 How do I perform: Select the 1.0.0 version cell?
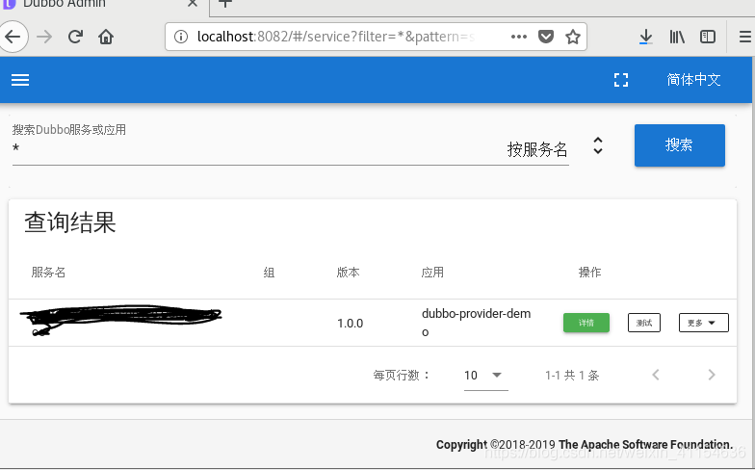pyautogui.click(x=351, y=324)
